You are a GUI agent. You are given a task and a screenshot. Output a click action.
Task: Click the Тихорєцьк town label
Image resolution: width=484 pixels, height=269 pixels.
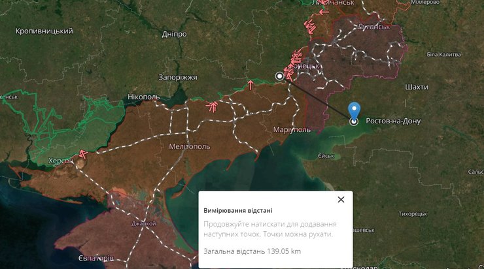point(413,214)
